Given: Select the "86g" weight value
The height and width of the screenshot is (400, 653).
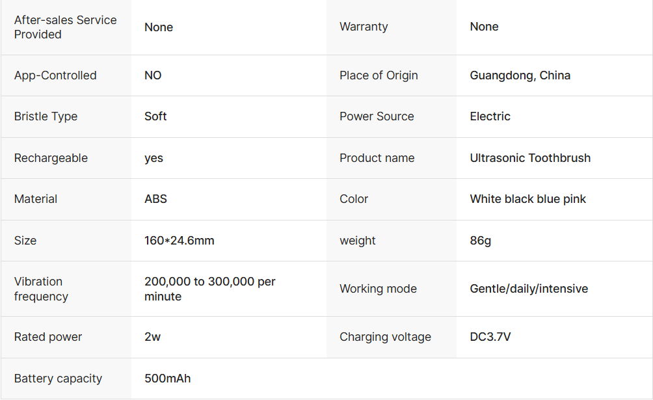Looking at the screenshot, I should click(480, 241).
